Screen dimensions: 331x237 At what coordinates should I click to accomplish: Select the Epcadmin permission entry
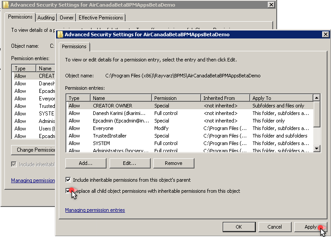[190, 121]
